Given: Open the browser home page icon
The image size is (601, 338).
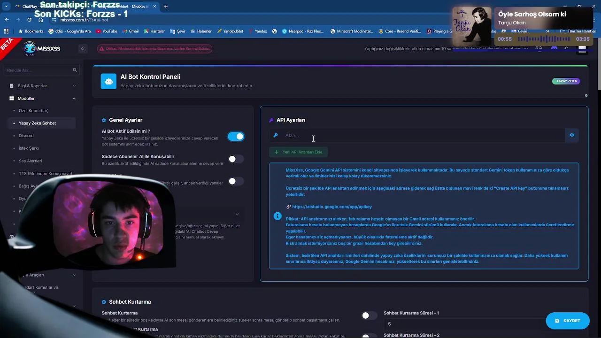Looking at the screenshot, I should pyautogui.click(x=41, y=20).
